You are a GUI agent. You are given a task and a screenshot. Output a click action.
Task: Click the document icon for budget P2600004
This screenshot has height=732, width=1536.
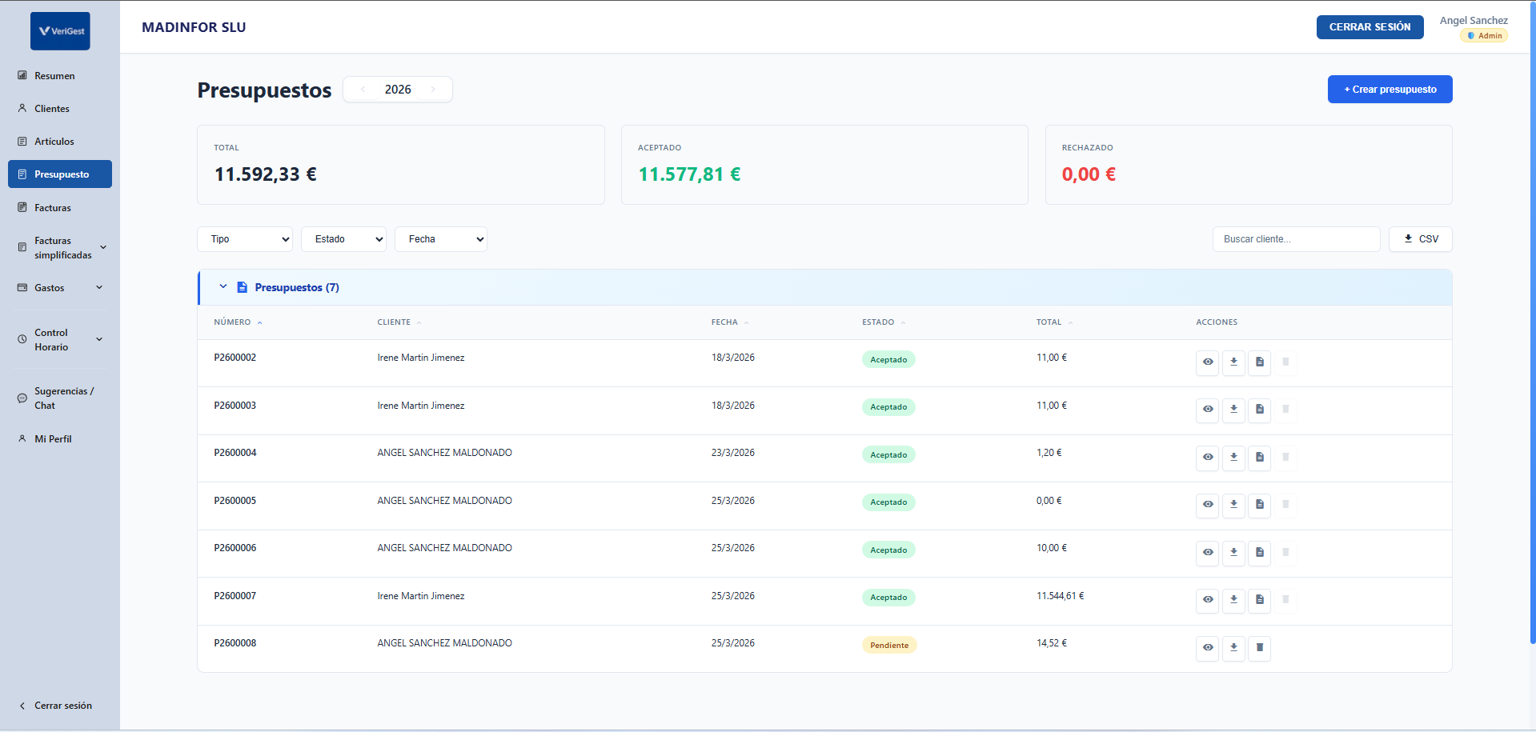(x=1259, y=457)
